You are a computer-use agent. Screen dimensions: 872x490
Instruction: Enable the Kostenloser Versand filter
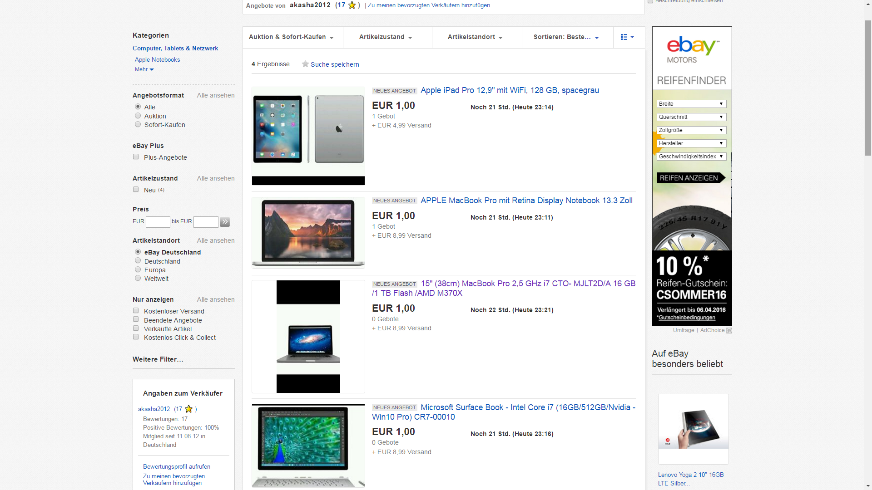tap(136, 311)
